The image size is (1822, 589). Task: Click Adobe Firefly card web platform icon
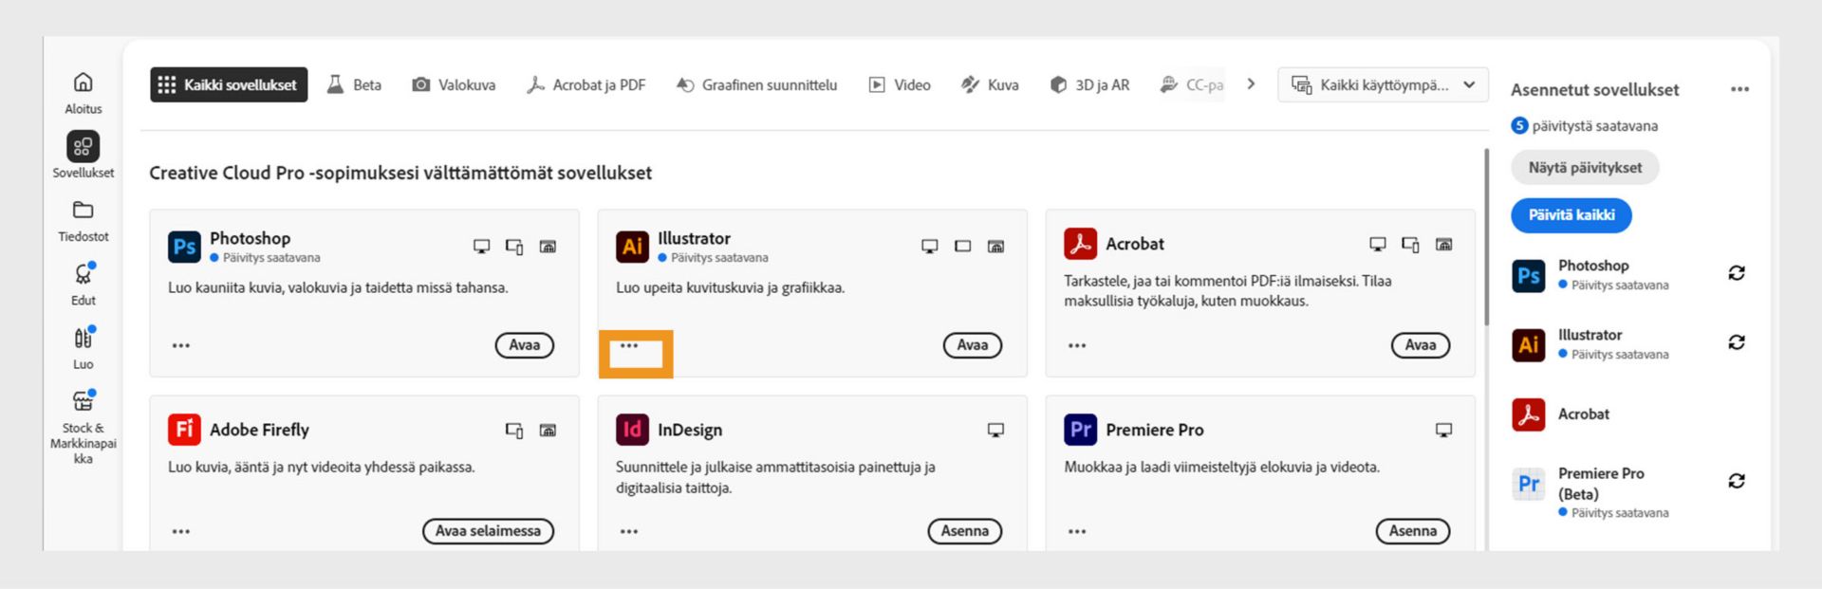coord(548,431)
